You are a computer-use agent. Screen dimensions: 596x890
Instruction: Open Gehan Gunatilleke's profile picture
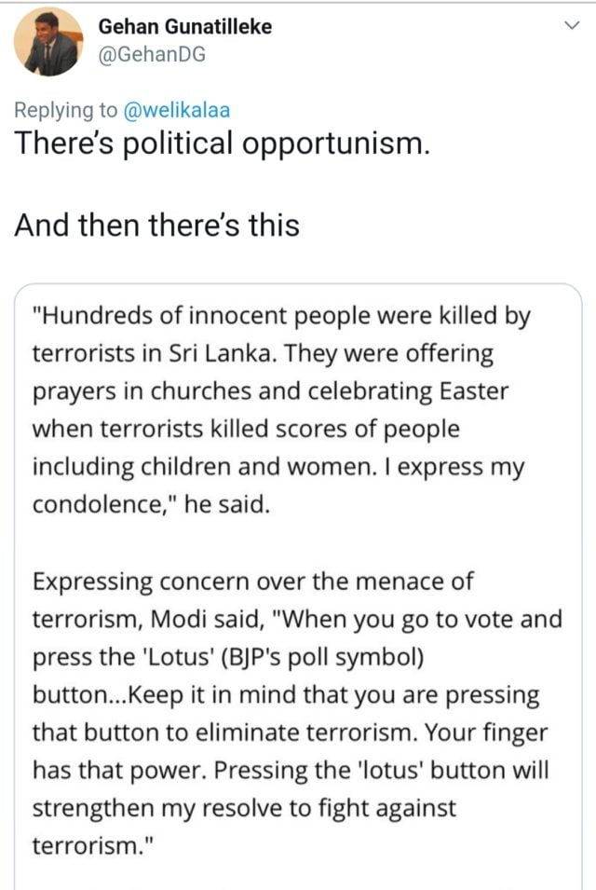click(48, 42)
